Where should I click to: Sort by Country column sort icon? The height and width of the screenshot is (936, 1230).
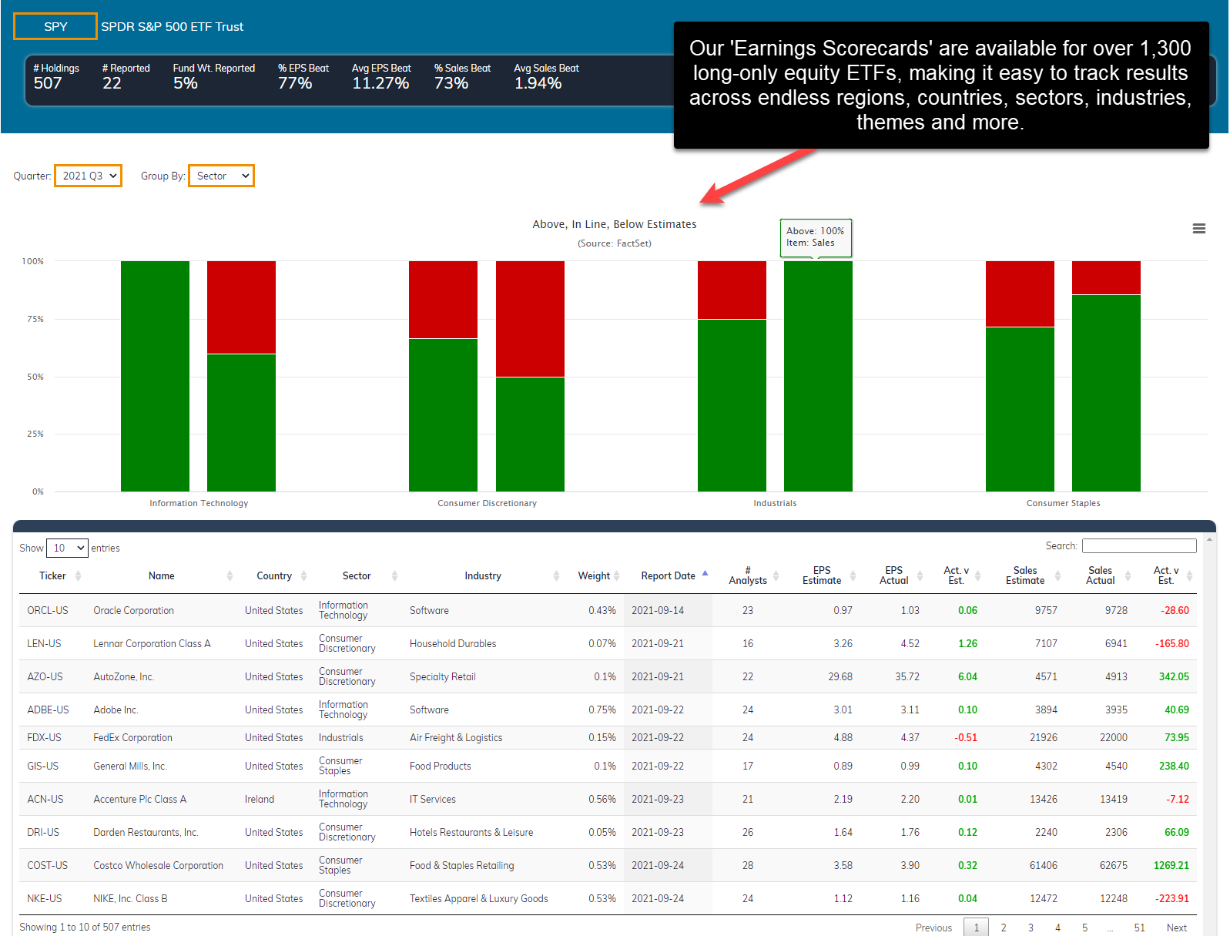pyautogui.click(x=303, y=576)
